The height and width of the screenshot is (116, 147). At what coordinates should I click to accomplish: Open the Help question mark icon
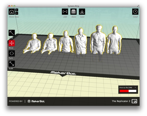135,12
